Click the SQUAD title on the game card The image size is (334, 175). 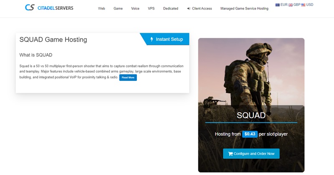tap(251, 115)
